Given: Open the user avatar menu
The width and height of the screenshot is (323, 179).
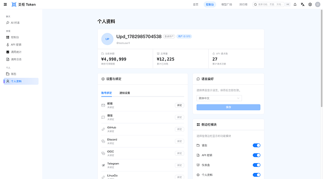Looking at the screenshot, I should pos(318,4).
